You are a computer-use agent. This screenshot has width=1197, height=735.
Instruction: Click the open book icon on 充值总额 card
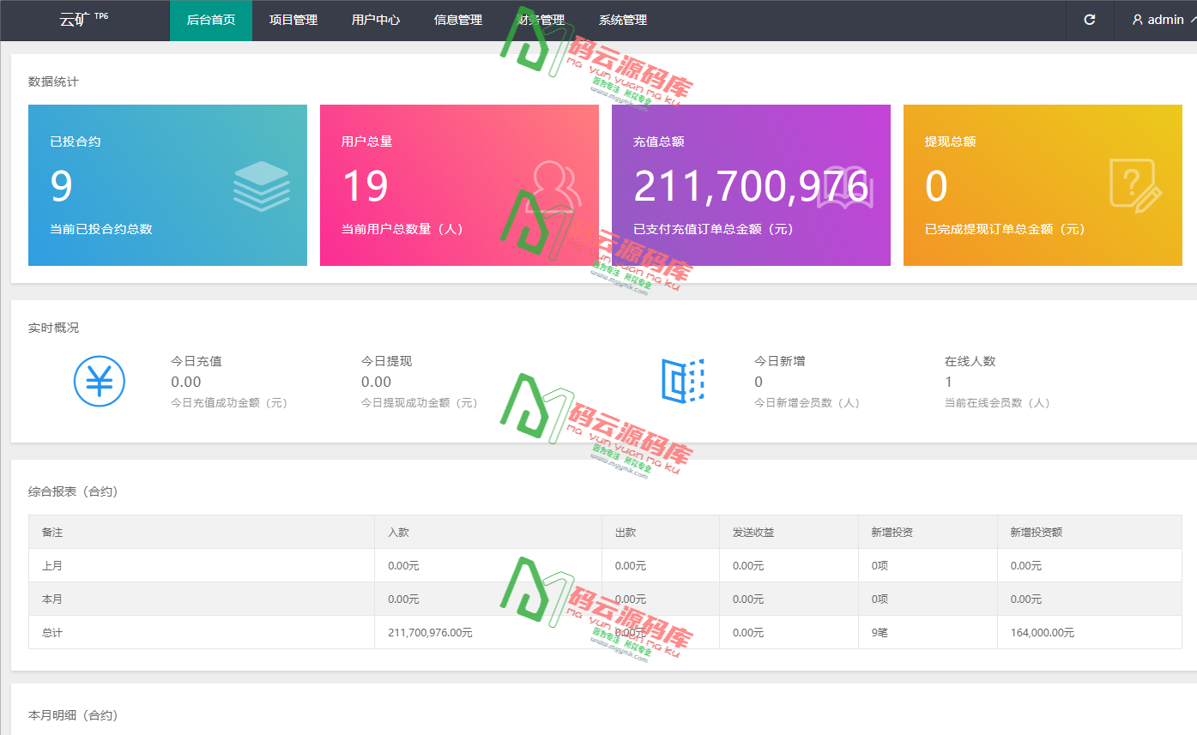(x=845, y=190)
